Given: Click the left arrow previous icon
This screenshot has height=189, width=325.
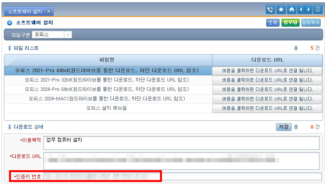Looking at the screenshot, I should click(x=301, y=9).
